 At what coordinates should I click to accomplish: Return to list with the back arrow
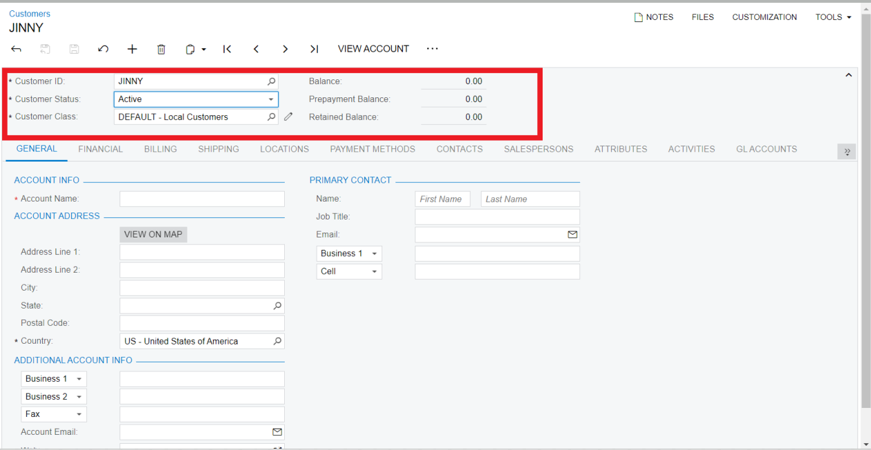click(16, 48)
